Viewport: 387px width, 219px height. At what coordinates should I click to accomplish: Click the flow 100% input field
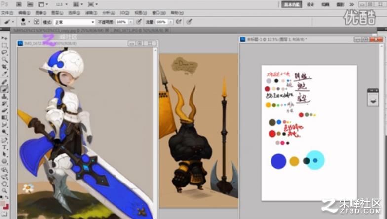tap(161, 22)
